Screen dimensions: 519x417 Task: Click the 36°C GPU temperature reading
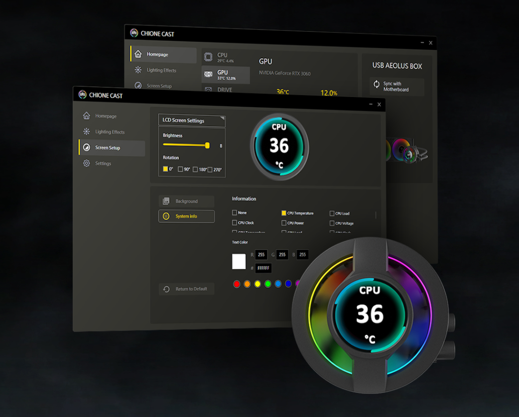(x=283, y=92)
